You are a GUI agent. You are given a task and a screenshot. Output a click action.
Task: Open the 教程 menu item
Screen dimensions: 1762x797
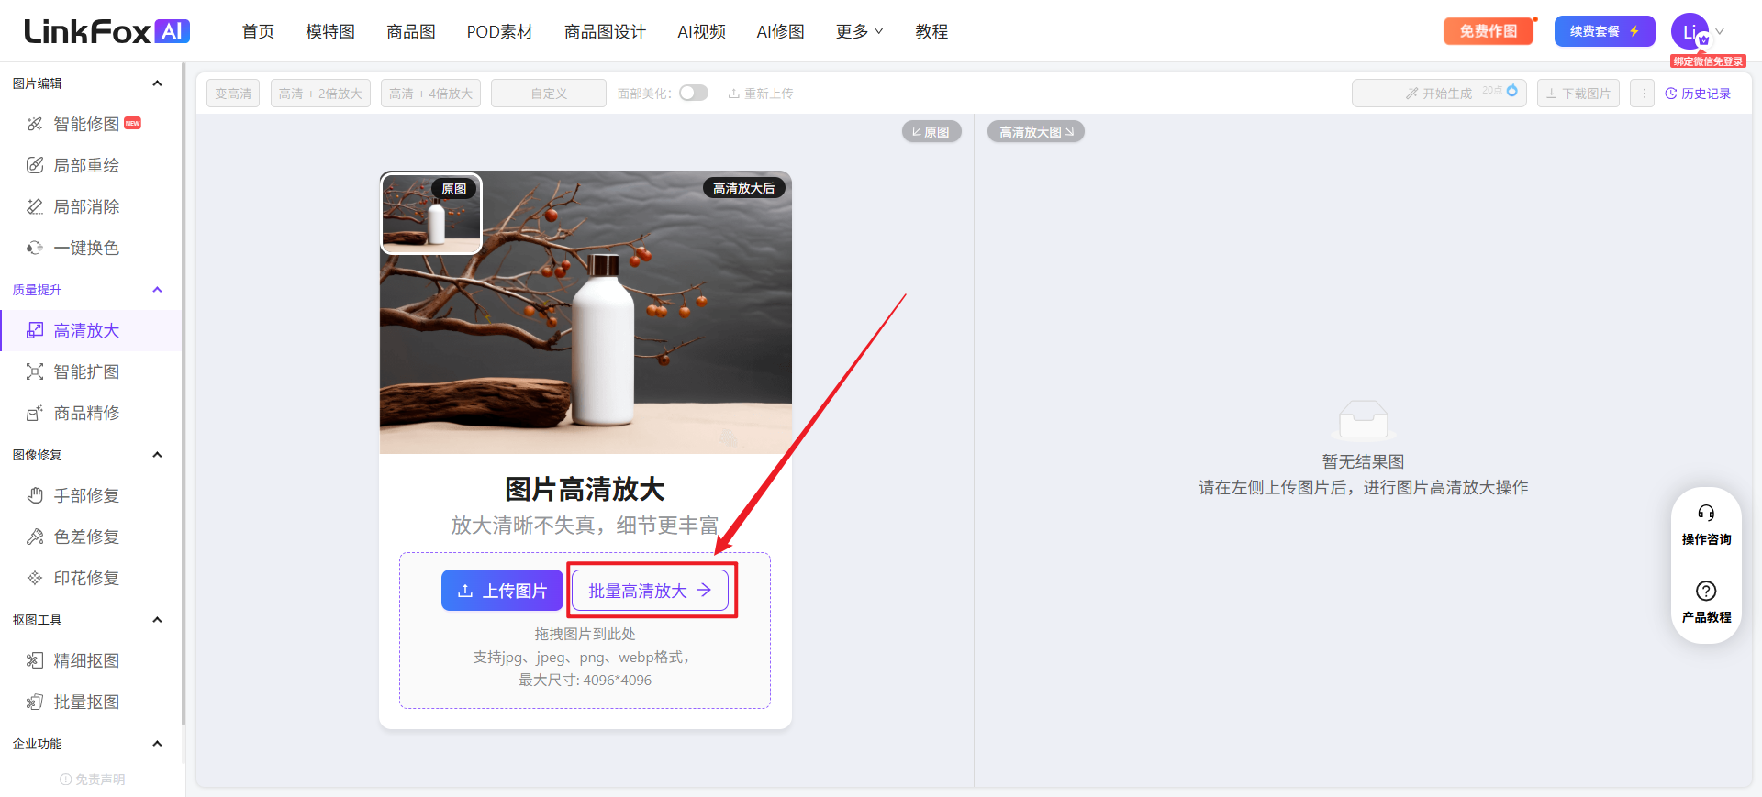(x=931, y=31)
